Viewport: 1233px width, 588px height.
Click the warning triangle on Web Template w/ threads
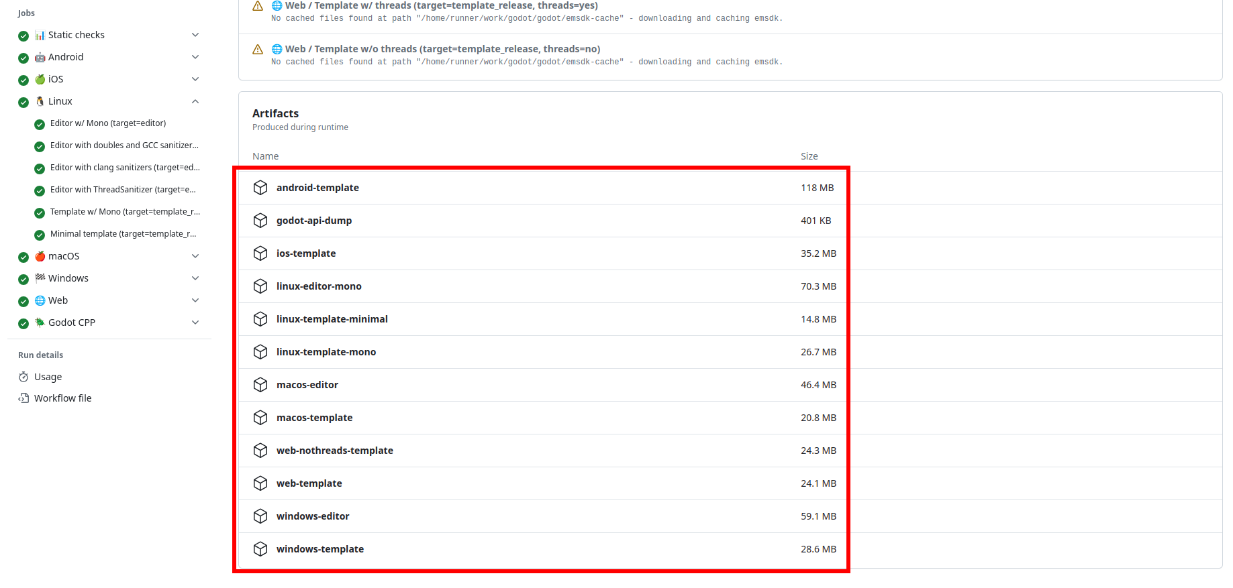coord(258,5)
